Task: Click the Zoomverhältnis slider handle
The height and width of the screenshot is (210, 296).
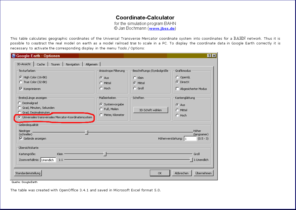Action: click(191, 160)
